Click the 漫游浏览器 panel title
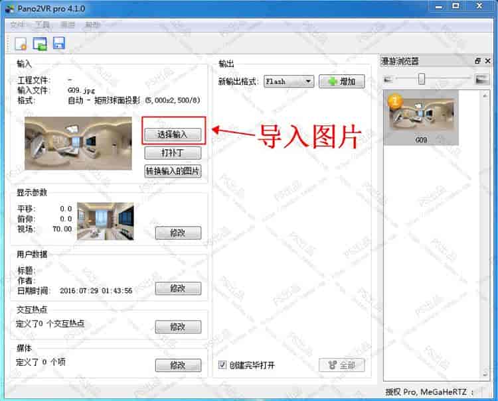Image resolution: width=498 pixels, height=401 pixels. (400, 61)
